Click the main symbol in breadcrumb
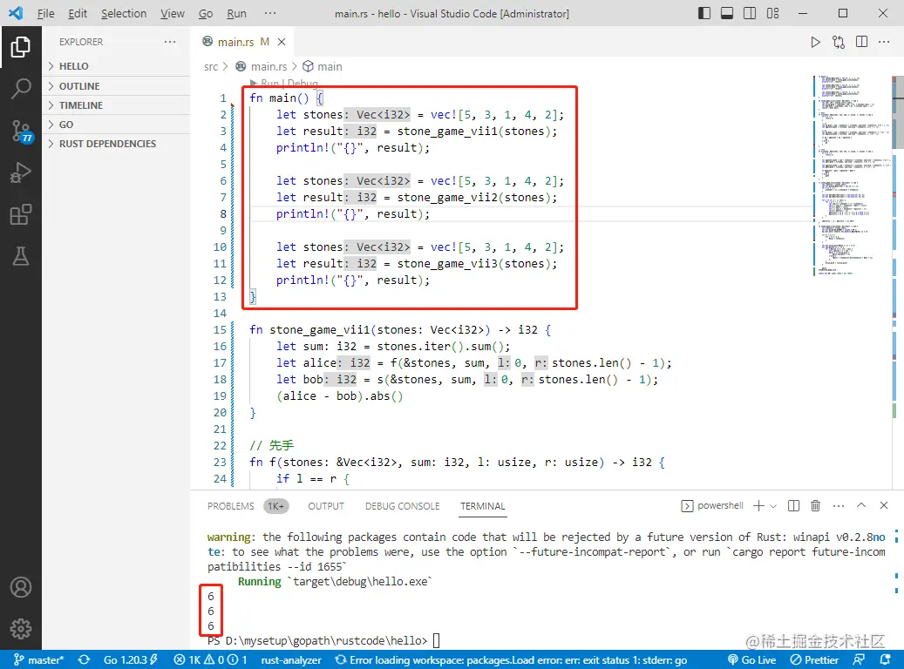The height and width of the screenshot is (669, 904). coord(330,67)
